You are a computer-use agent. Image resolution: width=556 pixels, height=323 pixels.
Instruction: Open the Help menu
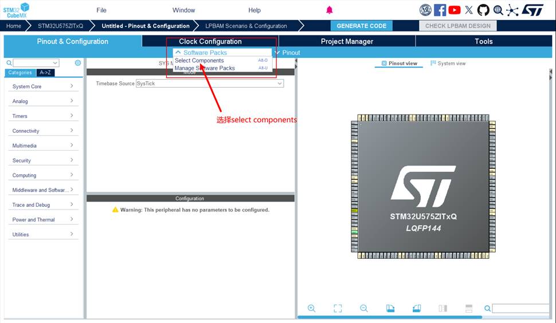coord(254,10)
